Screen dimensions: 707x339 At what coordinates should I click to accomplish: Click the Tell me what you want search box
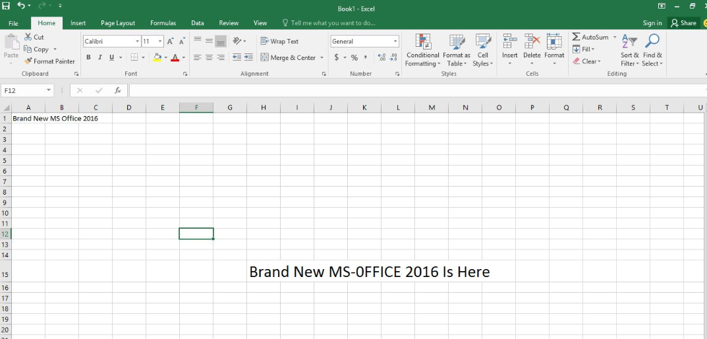(x=329, y=23)
